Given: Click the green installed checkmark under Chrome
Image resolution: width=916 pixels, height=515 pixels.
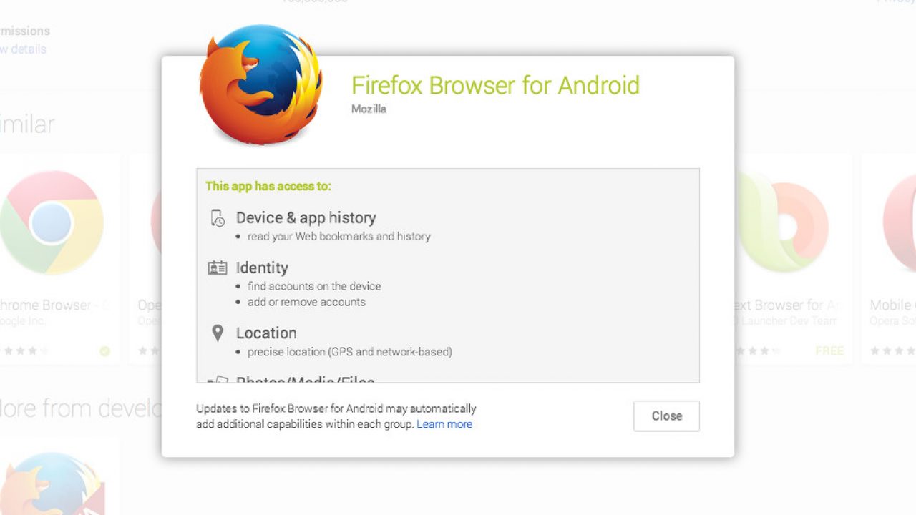Looking at the screenshot, I should coord(104,351).
